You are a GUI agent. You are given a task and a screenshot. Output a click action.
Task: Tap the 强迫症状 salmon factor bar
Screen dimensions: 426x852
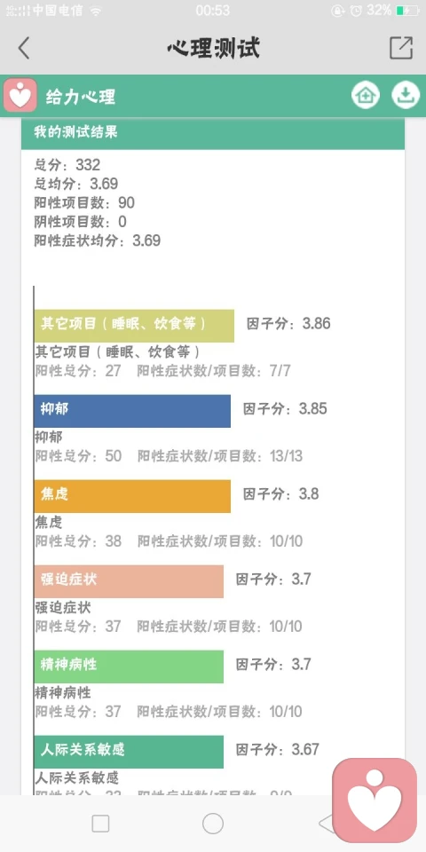click(129, 581)
